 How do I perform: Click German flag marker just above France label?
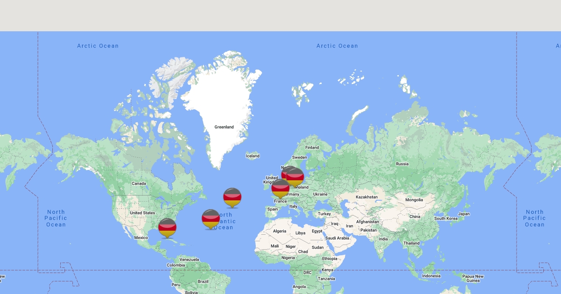pos(280,188)
